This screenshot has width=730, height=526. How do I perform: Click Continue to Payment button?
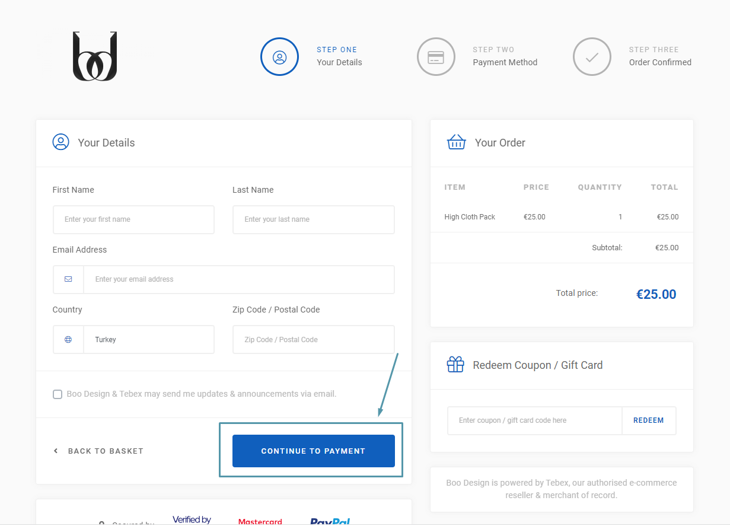point(313,451)
